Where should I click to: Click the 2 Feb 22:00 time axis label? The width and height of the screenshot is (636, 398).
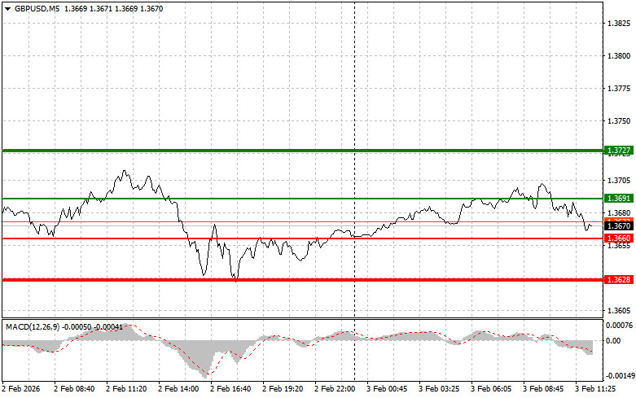335,389
